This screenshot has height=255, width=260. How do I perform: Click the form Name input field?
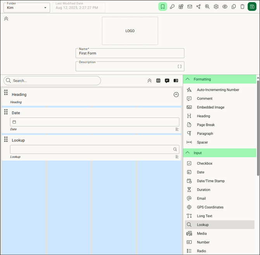[130, 54]
